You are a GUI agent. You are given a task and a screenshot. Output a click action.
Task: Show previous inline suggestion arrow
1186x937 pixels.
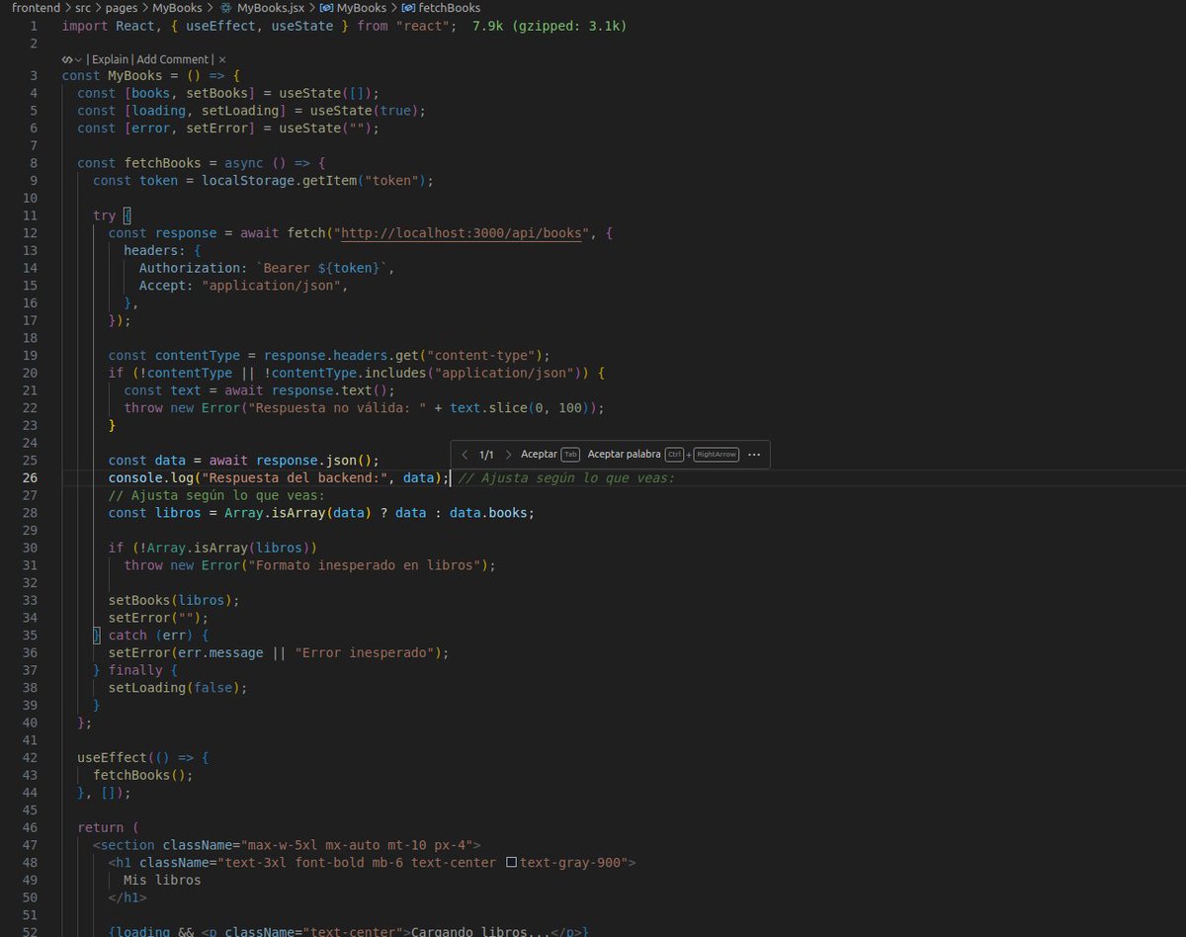click(466, 455)
